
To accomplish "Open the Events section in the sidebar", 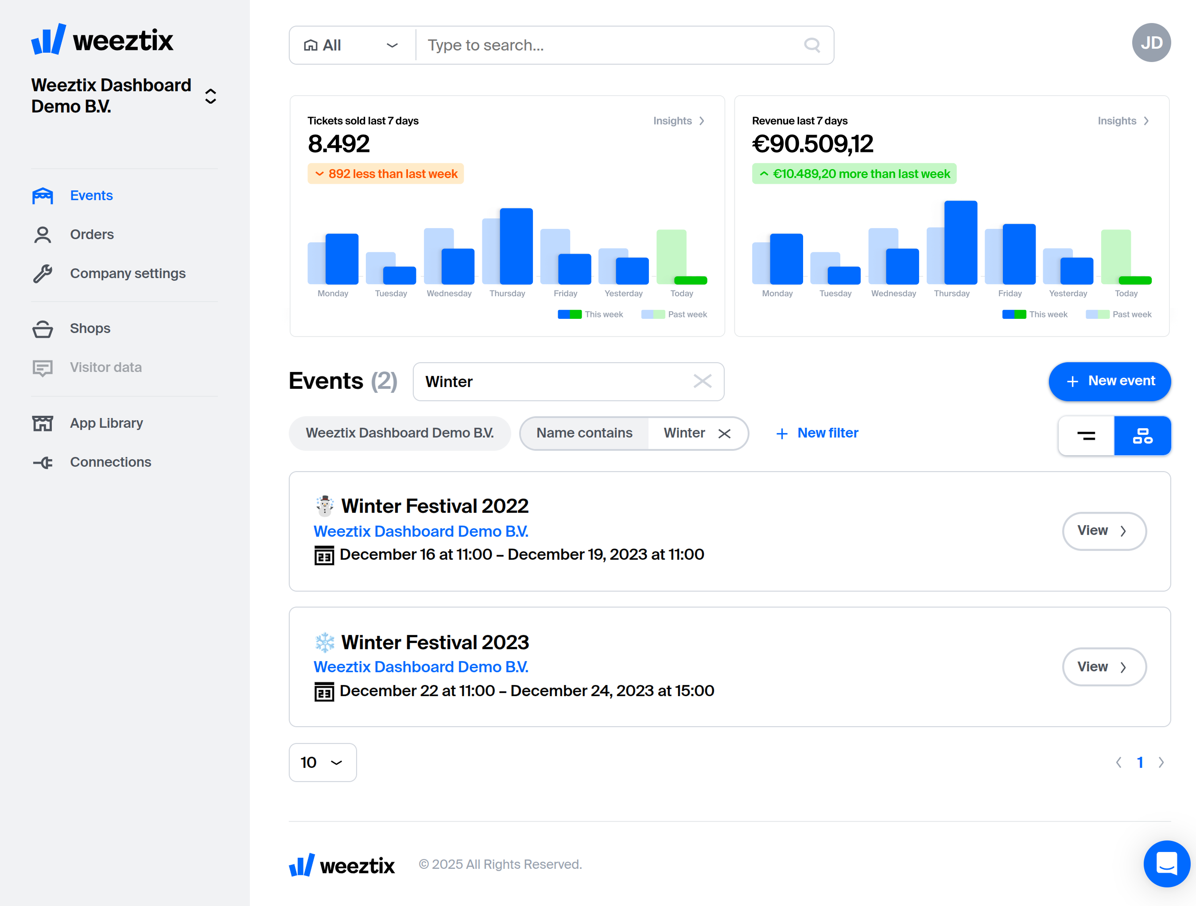I will click(91, 196).
